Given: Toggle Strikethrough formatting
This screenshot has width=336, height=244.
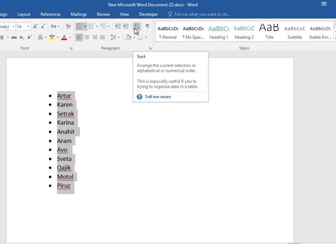Looking at the screenshot, I should pos(14,37).
